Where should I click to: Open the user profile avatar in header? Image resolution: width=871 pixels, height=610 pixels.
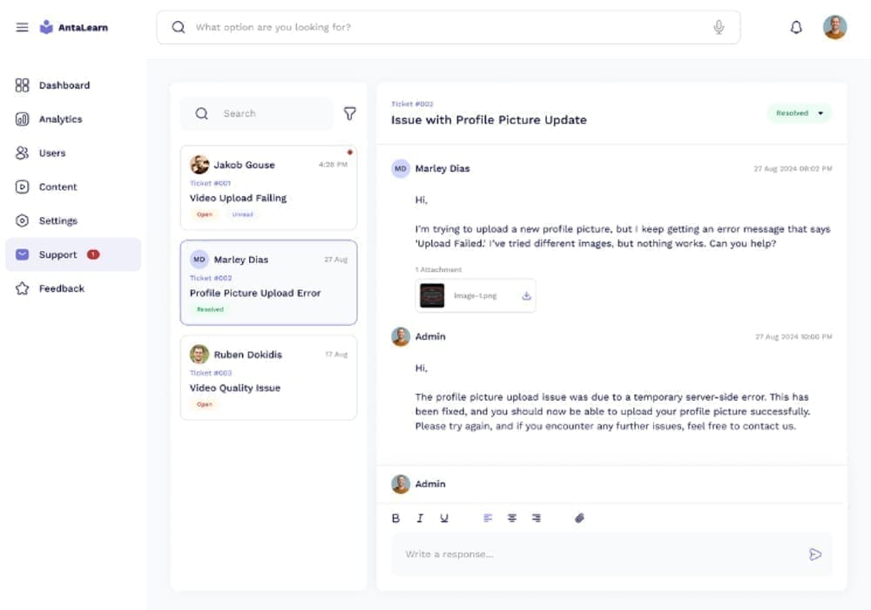click(x=834, y=27)
